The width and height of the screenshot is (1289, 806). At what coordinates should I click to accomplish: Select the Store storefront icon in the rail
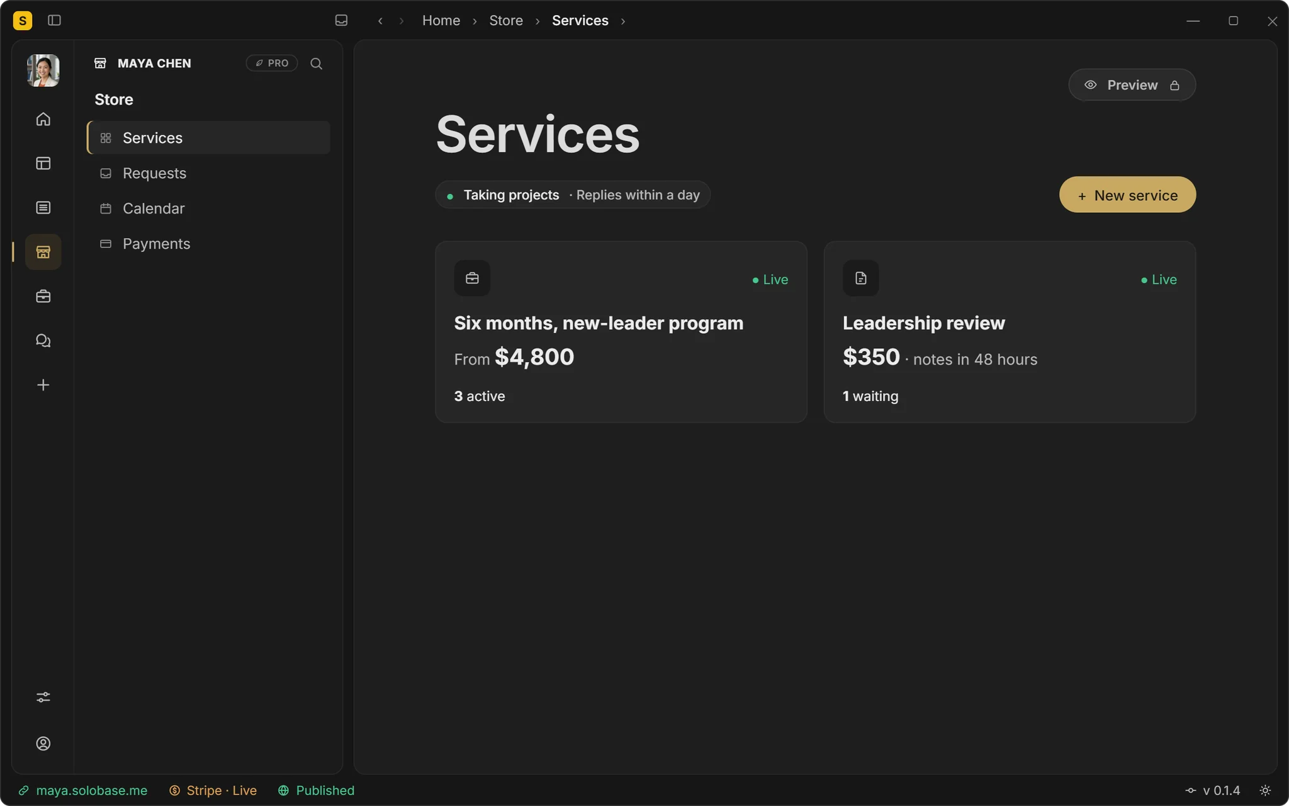(43, 252)
